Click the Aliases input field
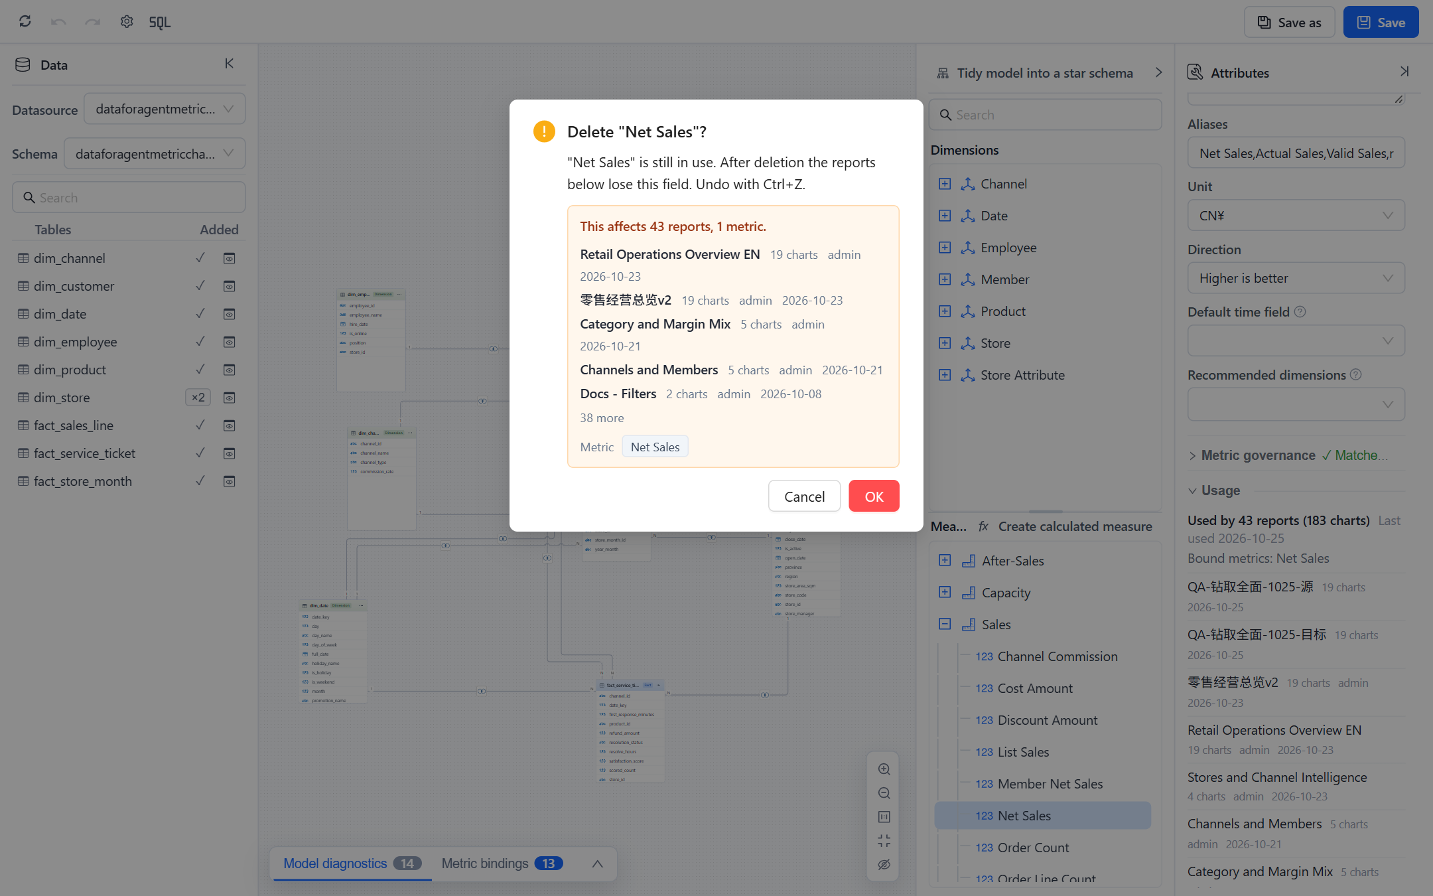The width and height of the screenshot is (1433, 896). [1296, 153]
